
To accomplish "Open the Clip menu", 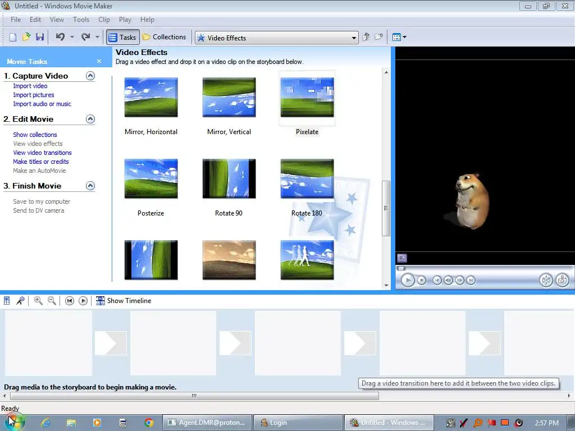I will click(x=104, y=20).
